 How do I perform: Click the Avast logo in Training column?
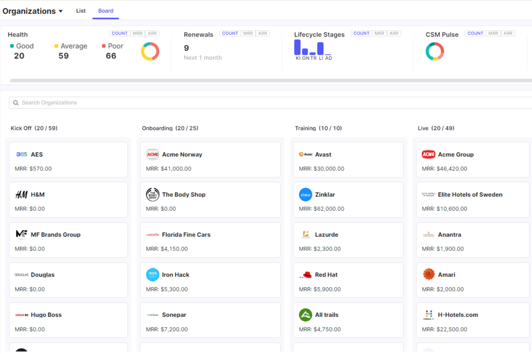(x=305, y=154)
